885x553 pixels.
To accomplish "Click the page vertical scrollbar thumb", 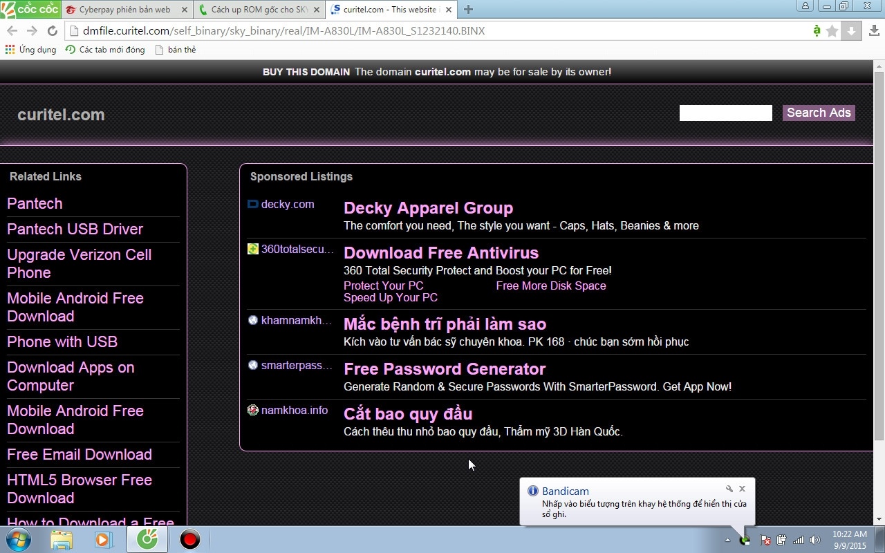I will pyautogui.click(x=879, y=256).
